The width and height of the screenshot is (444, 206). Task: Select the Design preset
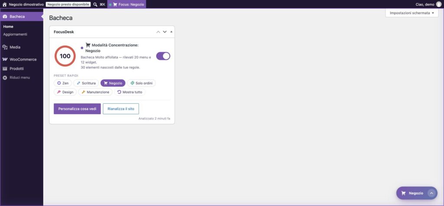65,92
